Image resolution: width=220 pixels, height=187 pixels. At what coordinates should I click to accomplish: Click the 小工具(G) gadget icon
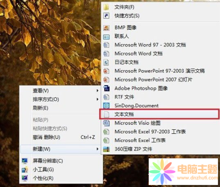[x=25, y=170]
